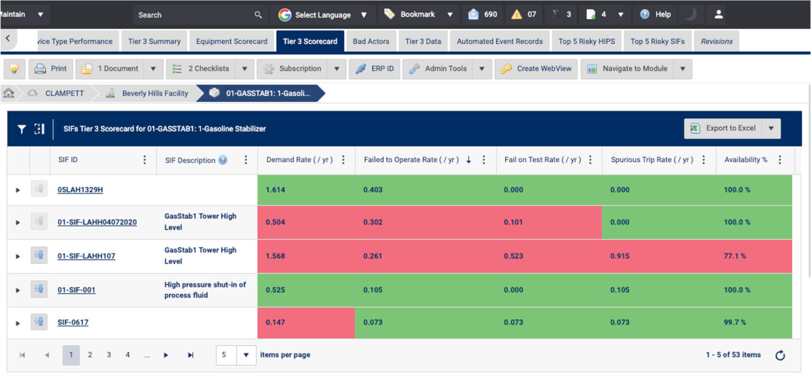811x384 pixels.
Task: Switch to the Bad Actors tab
Action: click(x=371, y=41)
